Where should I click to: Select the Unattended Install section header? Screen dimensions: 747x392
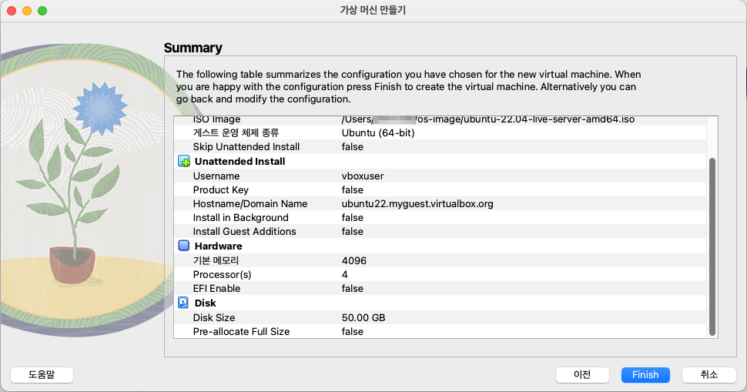(x=240, y=162)
